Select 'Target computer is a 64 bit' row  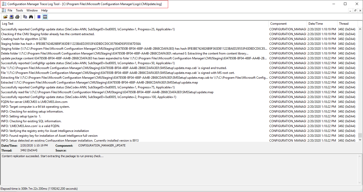coord(179,107)
